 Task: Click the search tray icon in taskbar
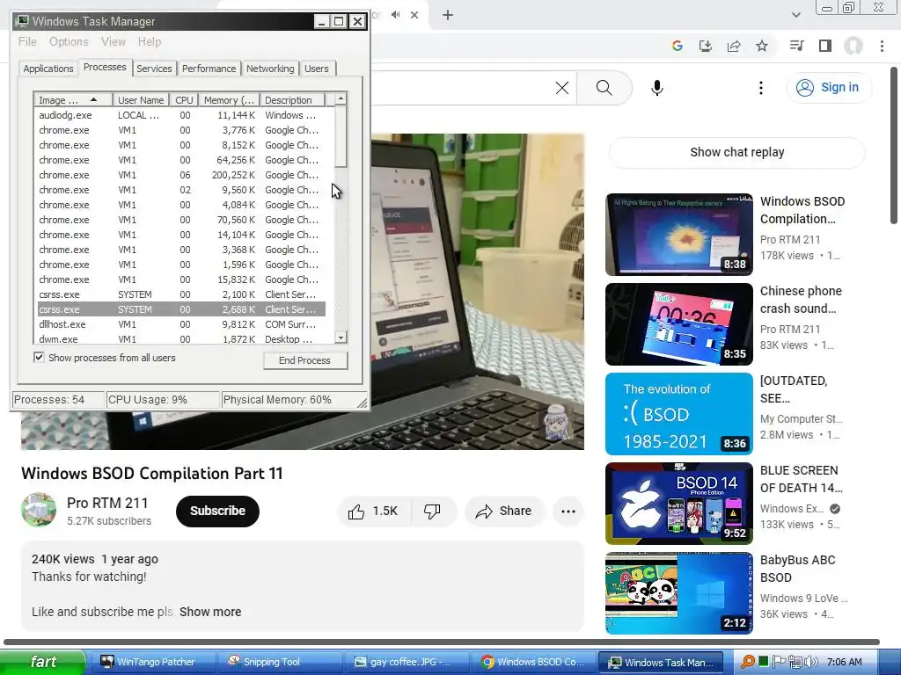[747, 662]
